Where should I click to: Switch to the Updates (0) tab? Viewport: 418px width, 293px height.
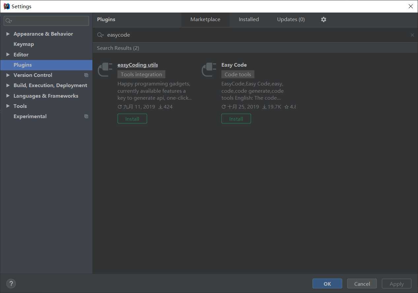pyautogui.click(x=291, y=19)
